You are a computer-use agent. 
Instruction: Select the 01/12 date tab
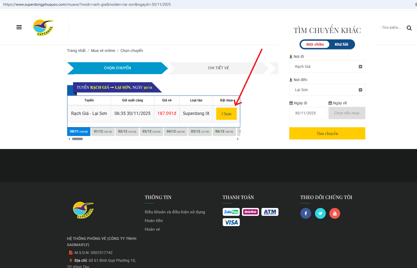pos(103,132)
